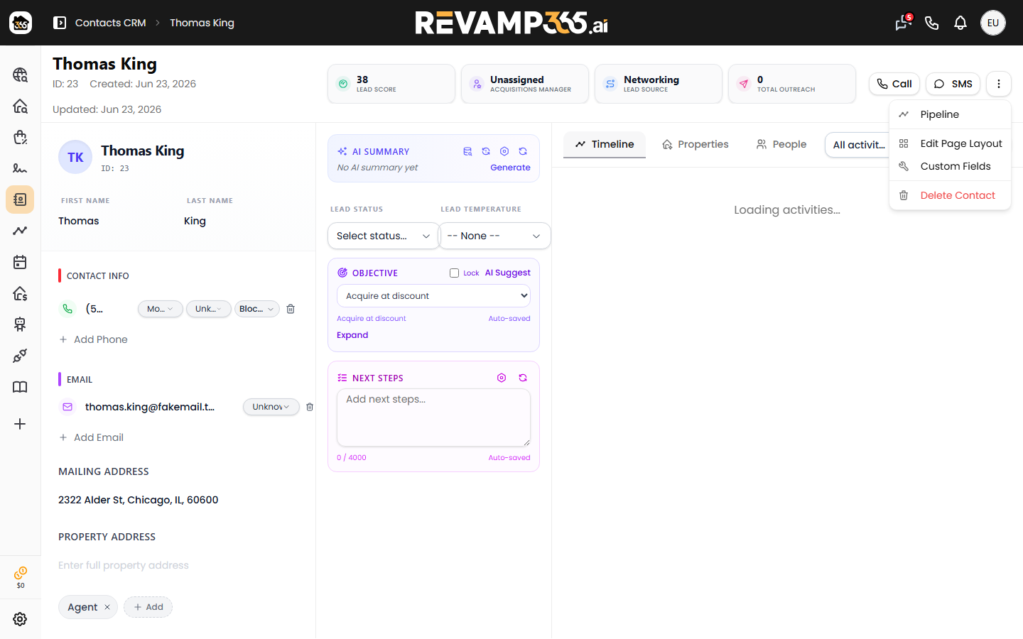Open the contract signature sidebar icon
Viewport: 1023px width, 639px height.
pos(20,168)
